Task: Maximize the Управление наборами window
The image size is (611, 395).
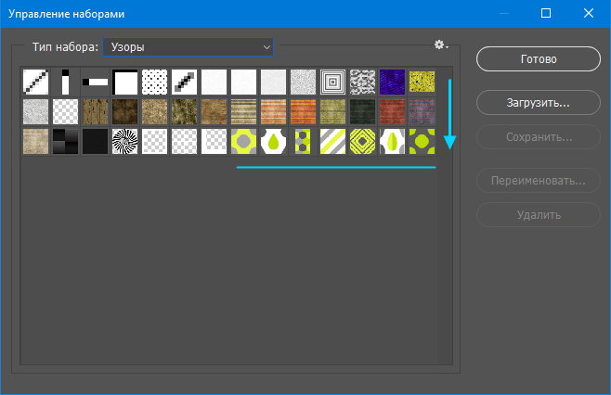Action: click(x=546, y=14)
